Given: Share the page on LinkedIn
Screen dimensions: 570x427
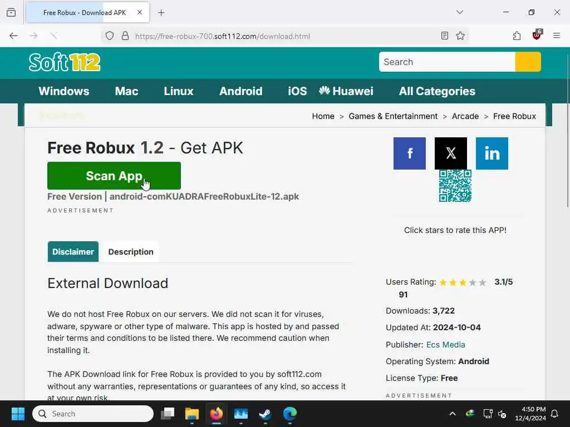Looking at the screenshot, I should click(492, 153).
